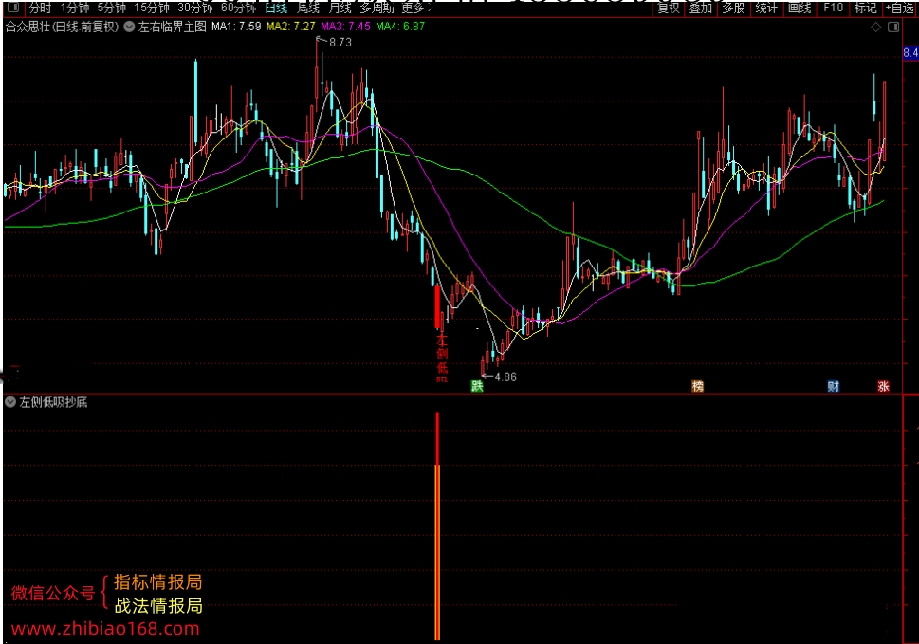This screenshot has width=919, height=644.
Task: Switch to the 分时 timeframe tab
Action: click(x=41, y=9)
